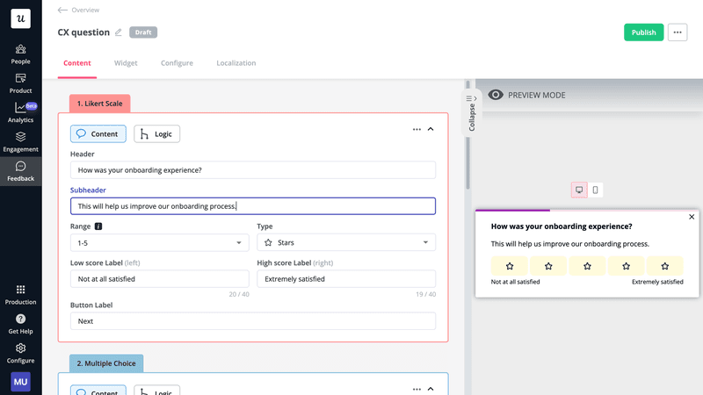Open the Product section in sidebar
This screenshot has height=395, width=703.
20,83
